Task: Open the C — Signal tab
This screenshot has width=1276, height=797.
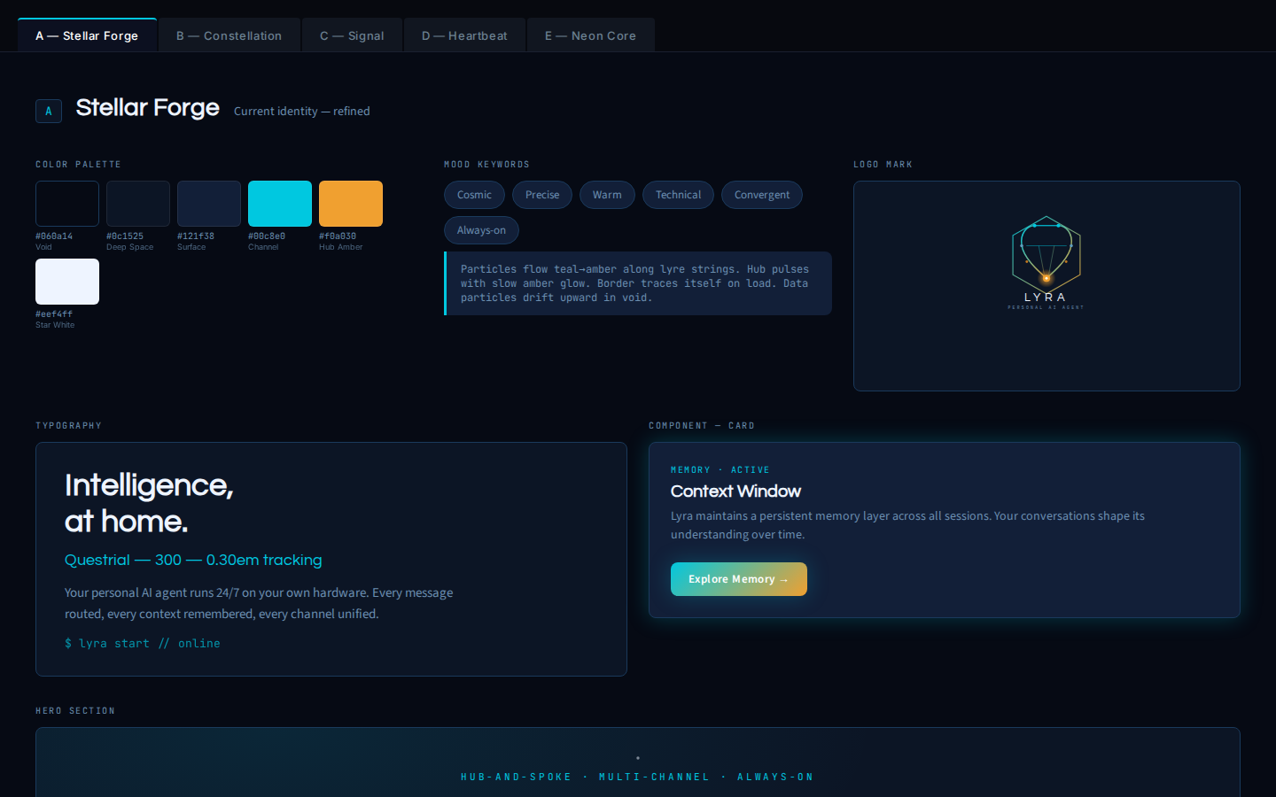Action: (352, 36)
